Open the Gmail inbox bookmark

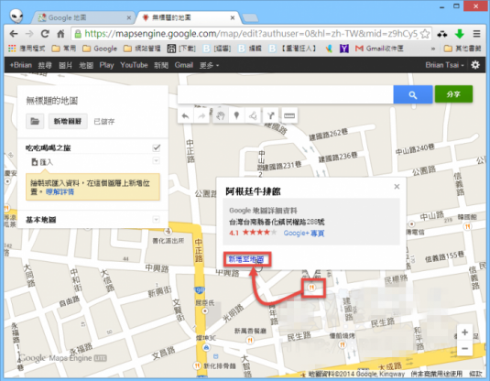379,49
